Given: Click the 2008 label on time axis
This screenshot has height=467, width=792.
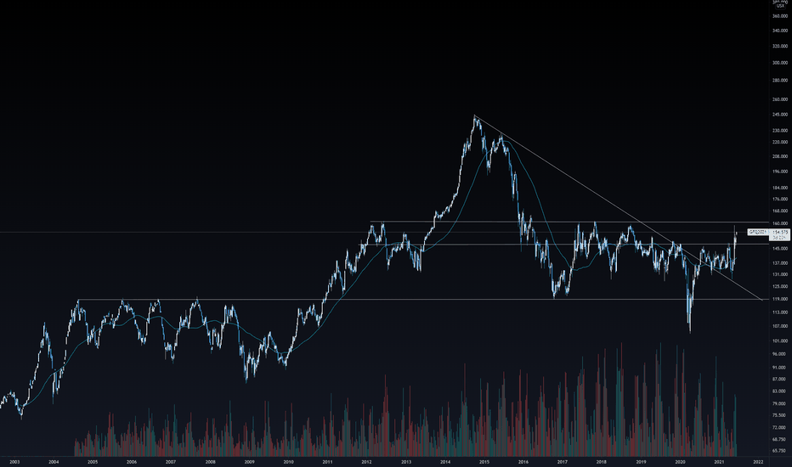Looking at the screenshot, I should coord(210,462).
